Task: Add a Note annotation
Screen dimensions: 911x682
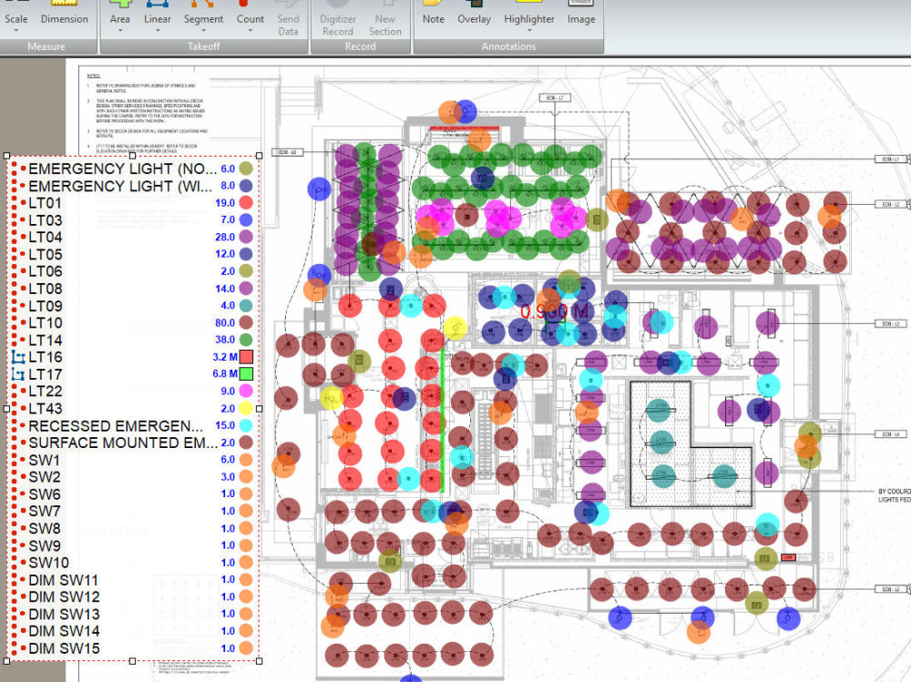Action: pos(434,14)
